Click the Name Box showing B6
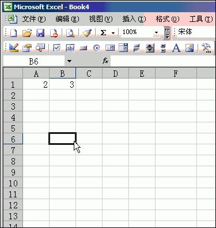The width and height of the screenshot is (216, 228). 34,61
